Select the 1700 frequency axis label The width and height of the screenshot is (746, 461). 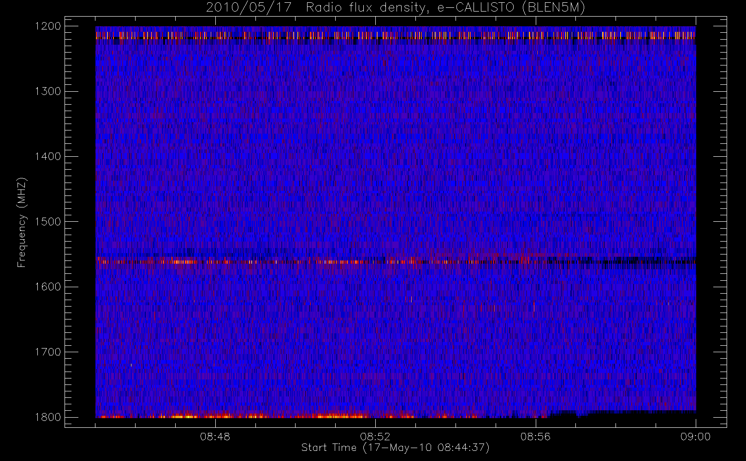point(48,352)
